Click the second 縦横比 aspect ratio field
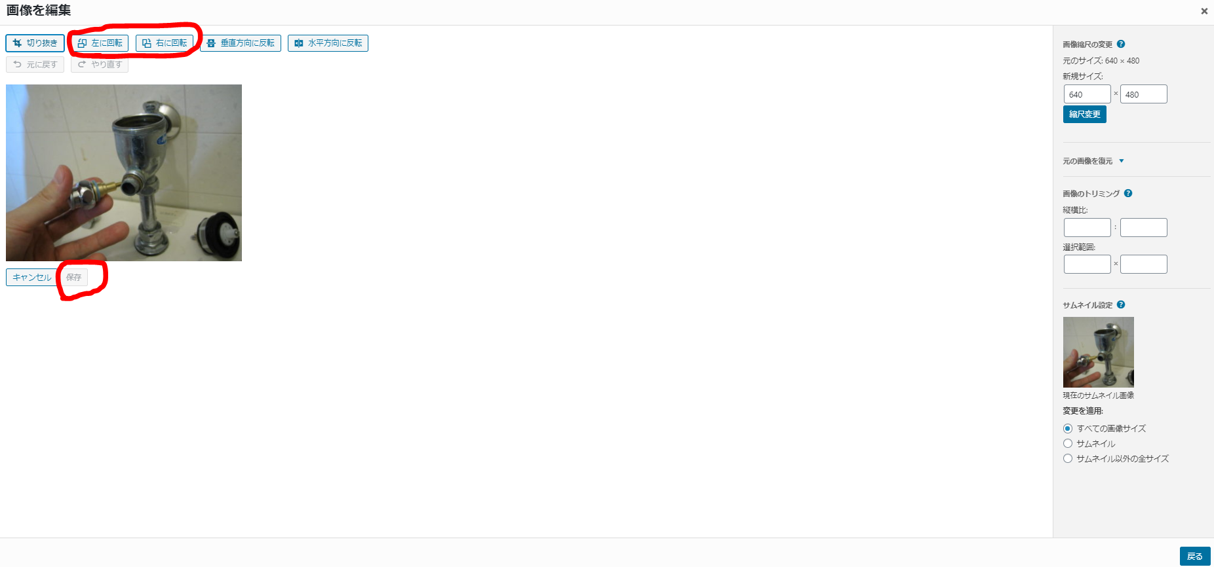The width and height of the screenshot is (1214, 567). [1144, 227]
